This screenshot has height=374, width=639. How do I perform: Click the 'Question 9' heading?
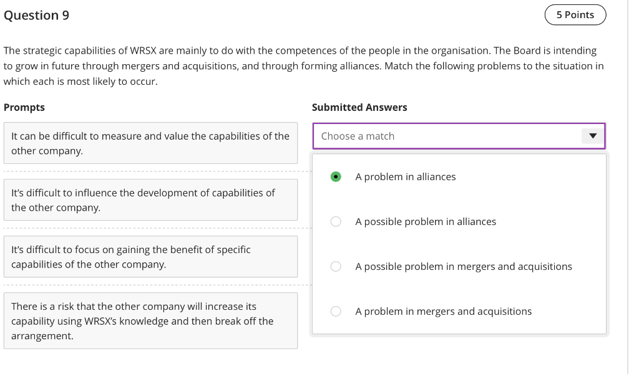36,16
